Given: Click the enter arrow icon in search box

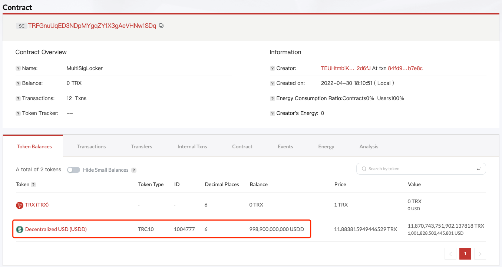Looking at the screenshot, I should click(x=478, y=169).
